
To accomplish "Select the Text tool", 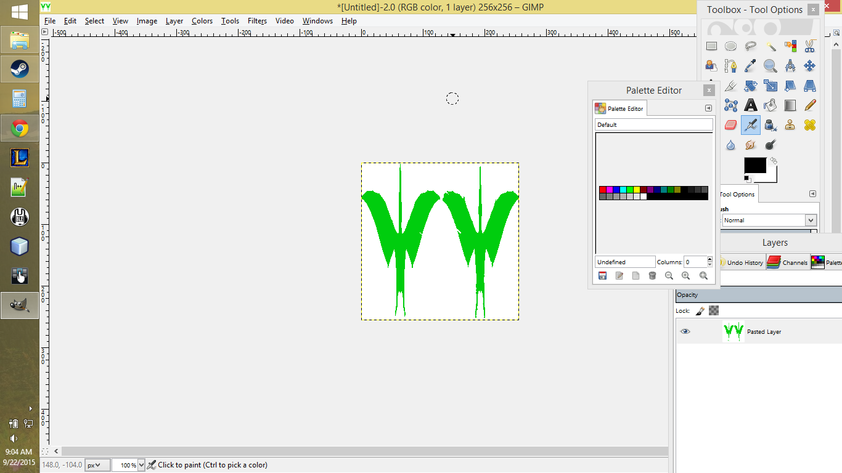I will pyautogui.click(x=751, y=105).
